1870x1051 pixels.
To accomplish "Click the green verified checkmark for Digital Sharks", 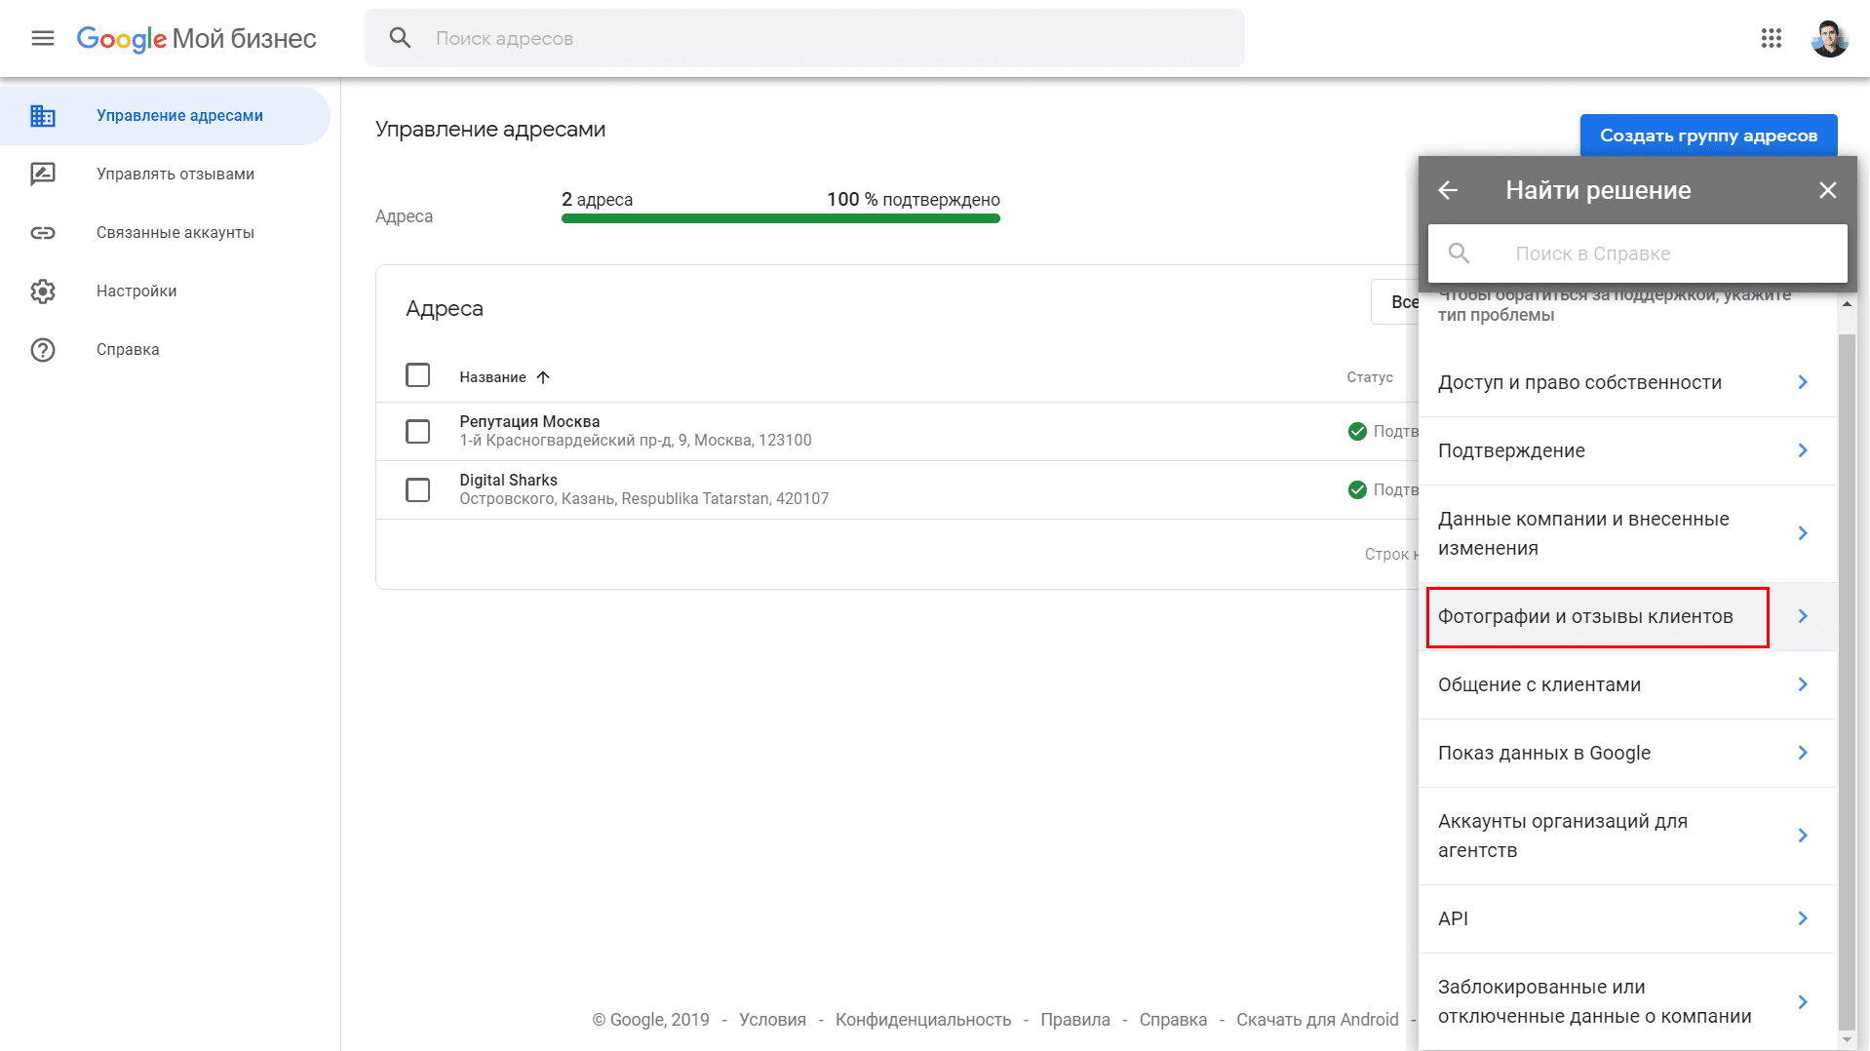I will [x=1357, y=489].
